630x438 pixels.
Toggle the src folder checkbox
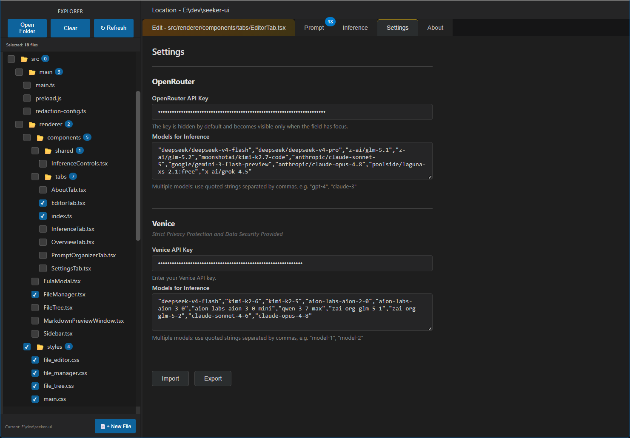click(x=11, y=59)
